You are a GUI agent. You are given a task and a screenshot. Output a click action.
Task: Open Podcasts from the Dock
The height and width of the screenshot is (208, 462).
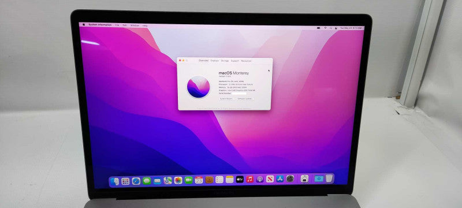260,179
